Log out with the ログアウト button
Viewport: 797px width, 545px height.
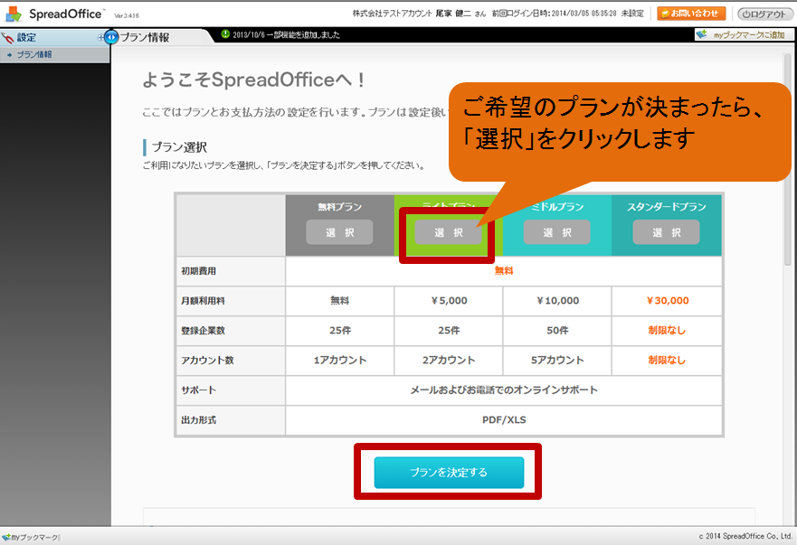764,14
